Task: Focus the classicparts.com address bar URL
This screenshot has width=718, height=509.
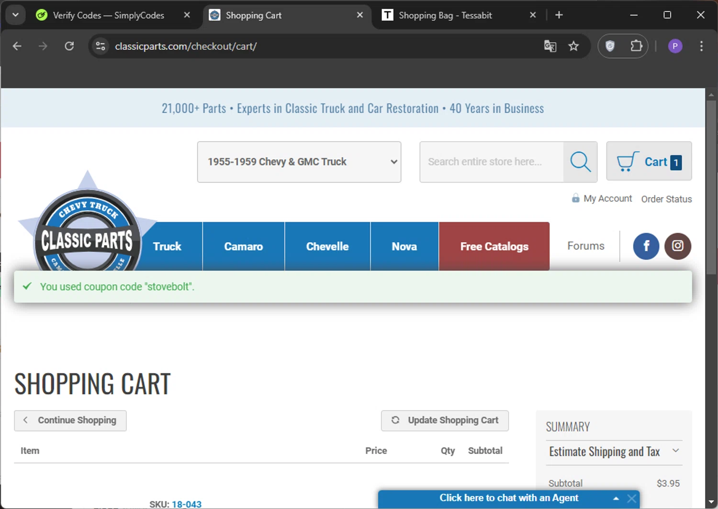Action: click(186, 46)
